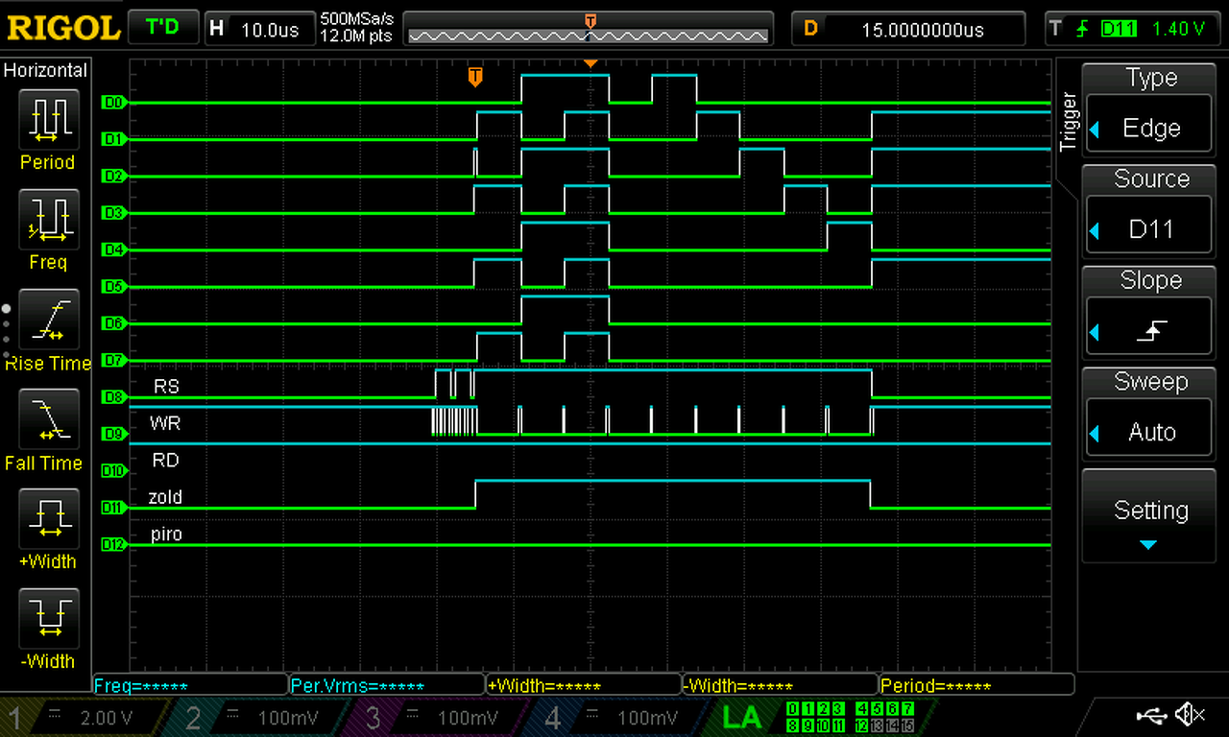The width and height of the screenshot is (1229, 737).
Task: Click the D8 RS channel label
Action: click(112, 396)
